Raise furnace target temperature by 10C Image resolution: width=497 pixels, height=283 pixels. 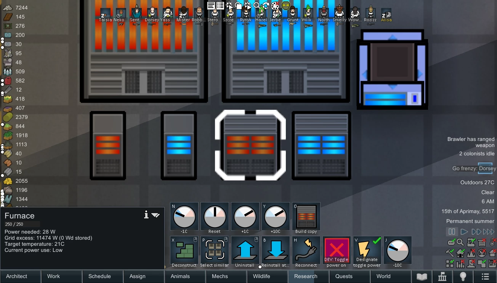click(276, 216)
